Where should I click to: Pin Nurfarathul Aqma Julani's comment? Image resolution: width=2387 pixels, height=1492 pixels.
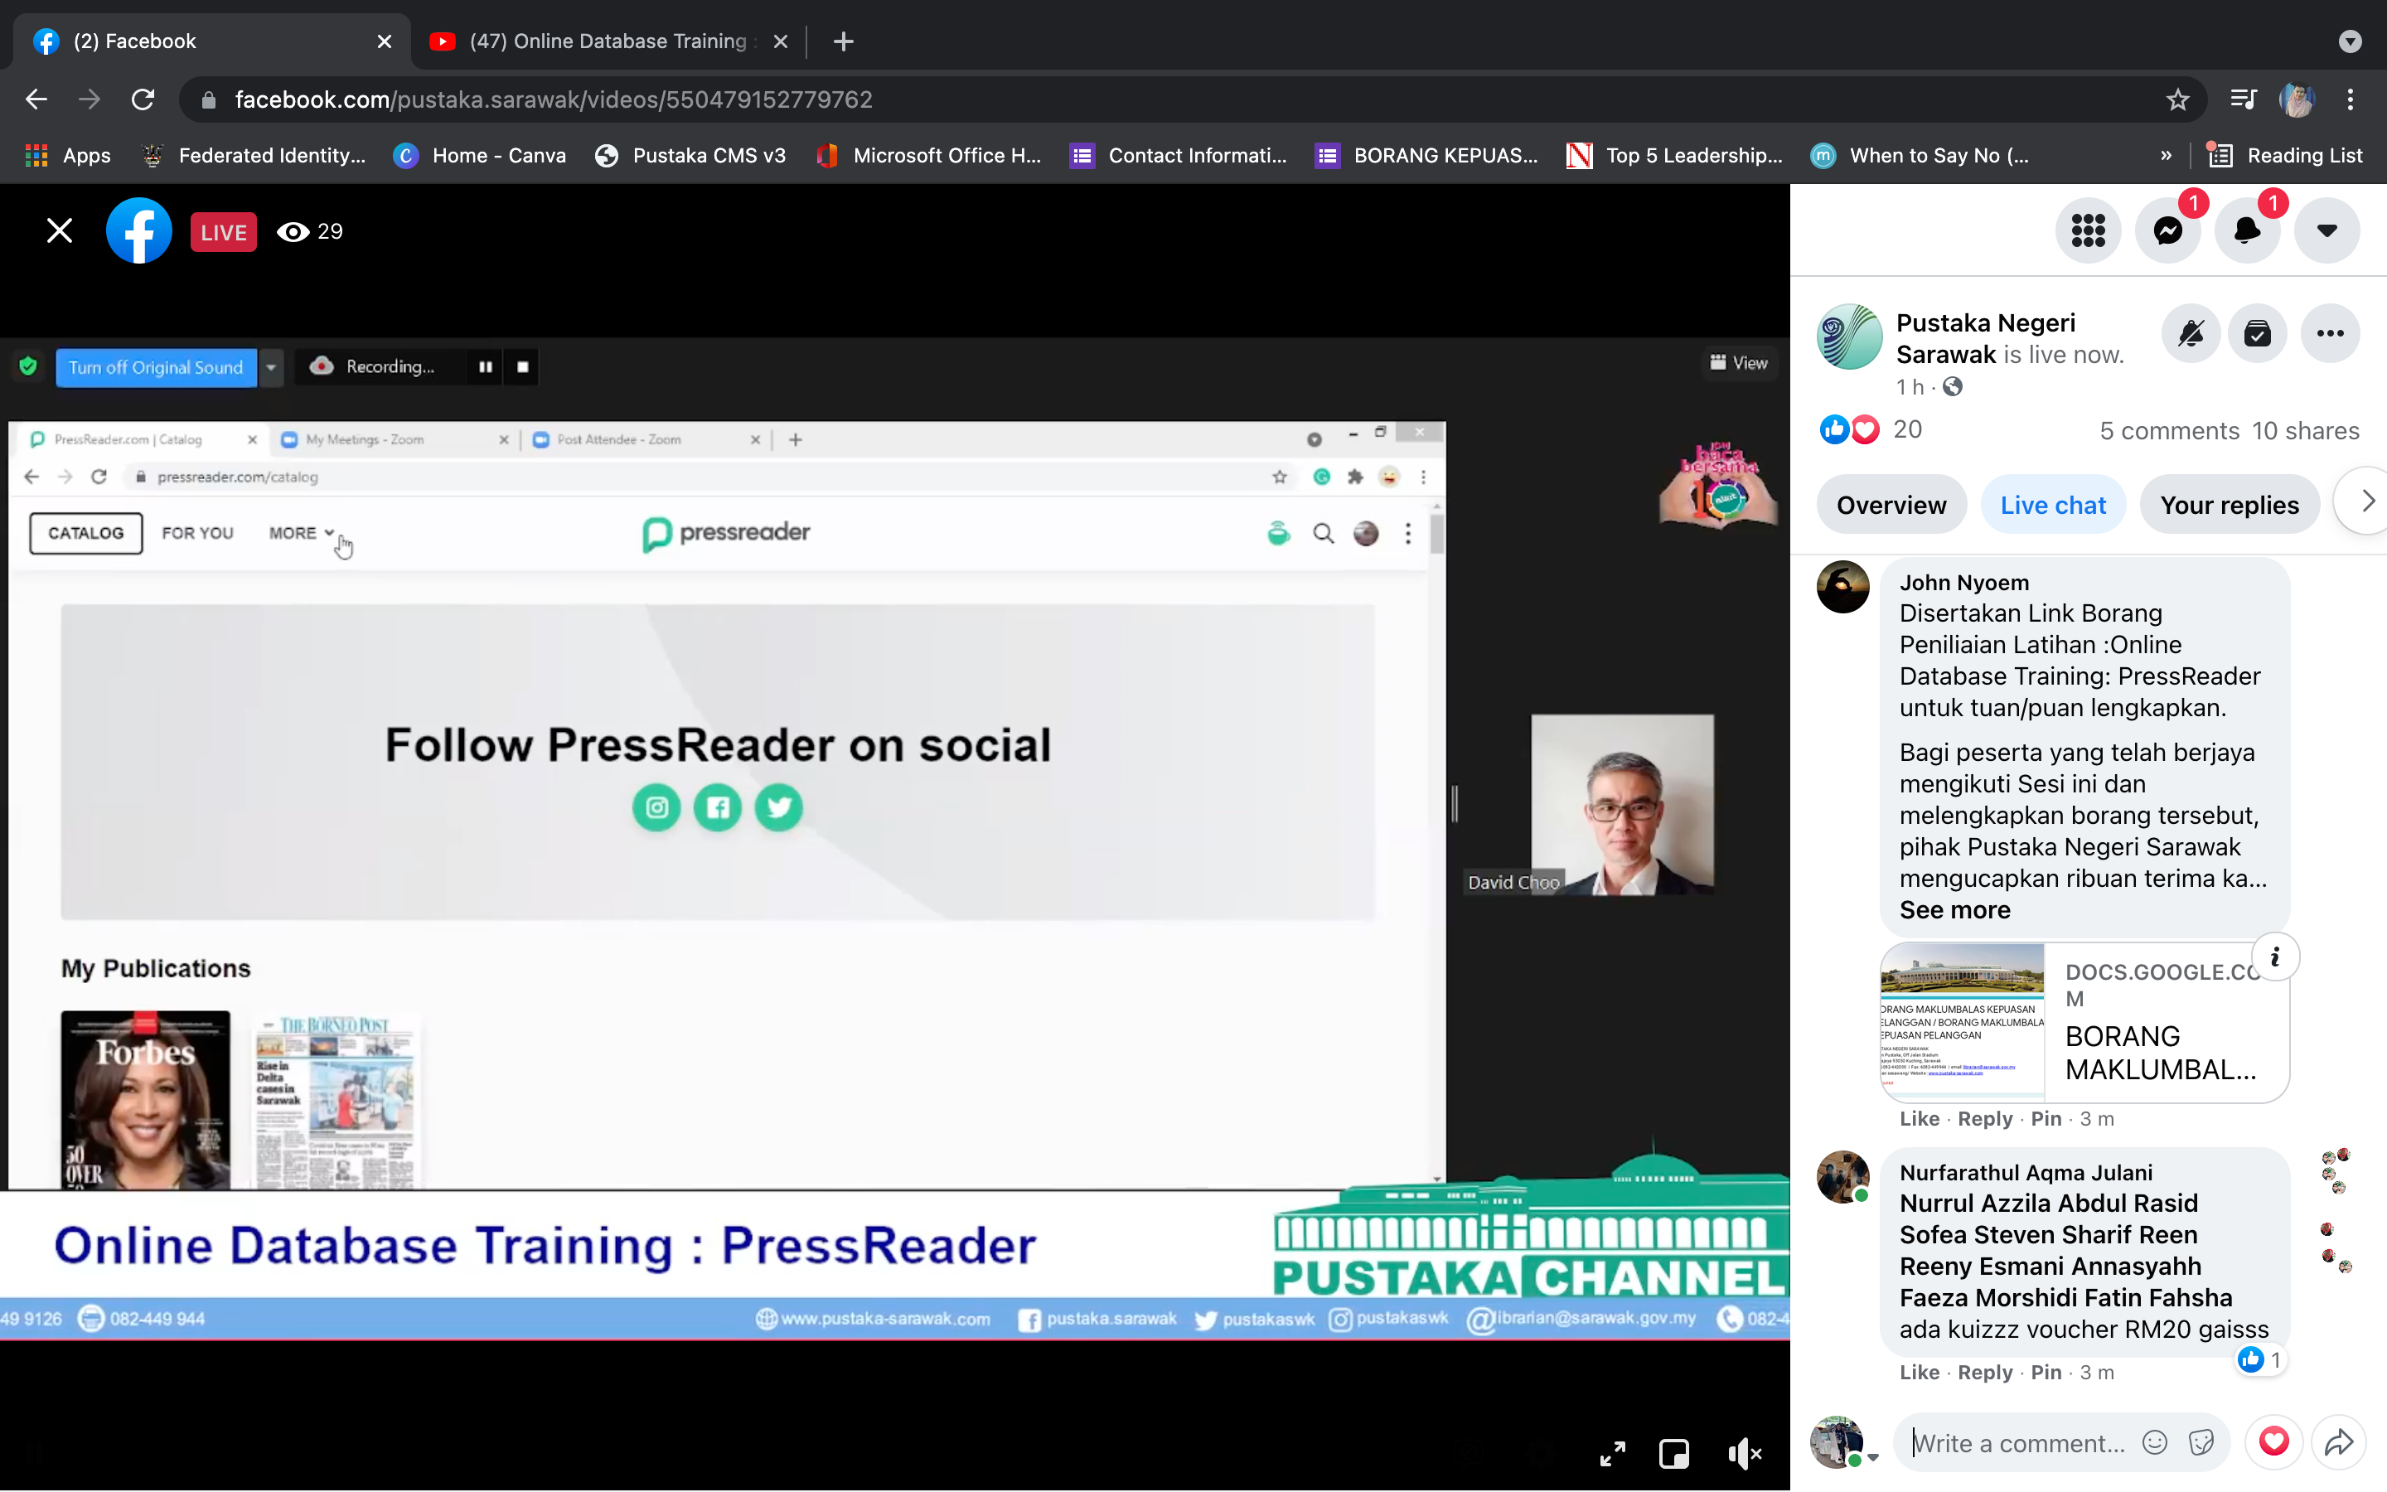(x=2046, y=1373)
